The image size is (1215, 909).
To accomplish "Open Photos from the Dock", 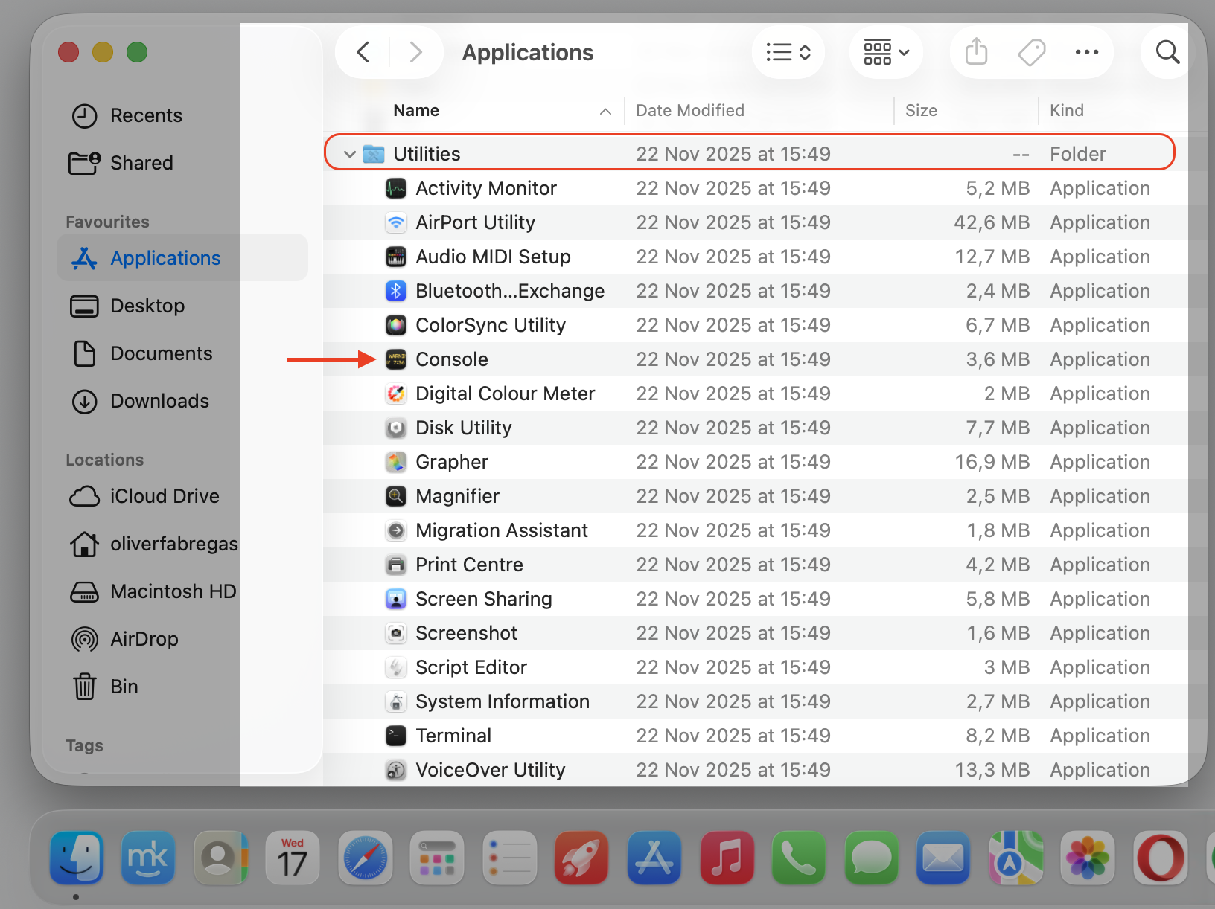I will (x=1088, y=858).
